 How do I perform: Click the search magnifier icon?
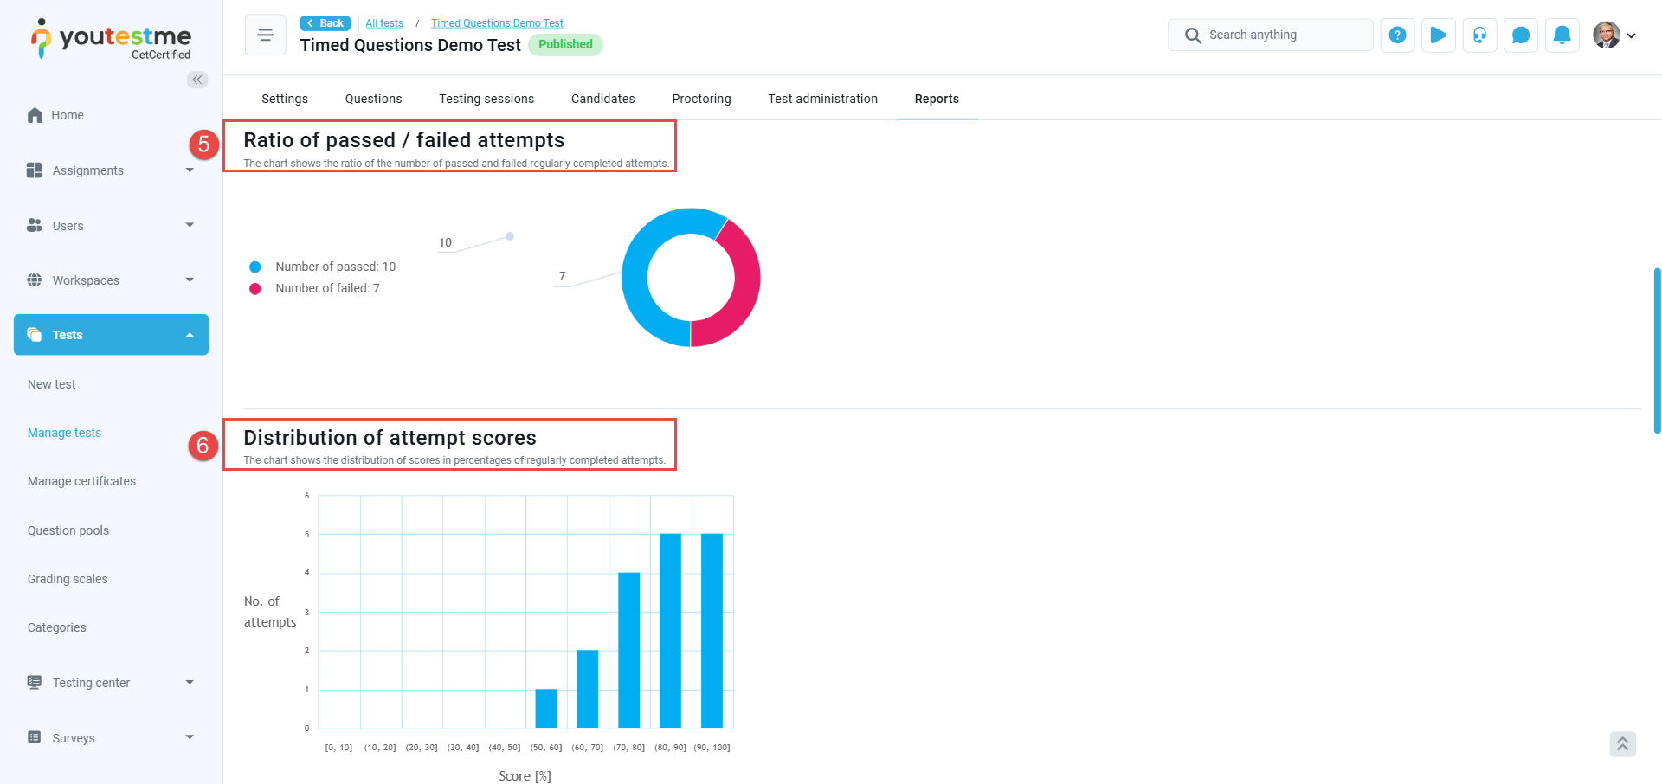tap(1193, 35)
